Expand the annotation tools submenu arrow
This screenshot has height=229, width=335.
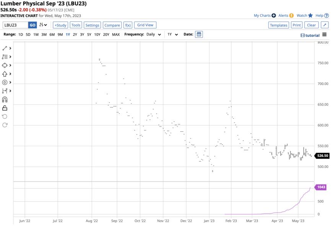click(x=10, y=82)
